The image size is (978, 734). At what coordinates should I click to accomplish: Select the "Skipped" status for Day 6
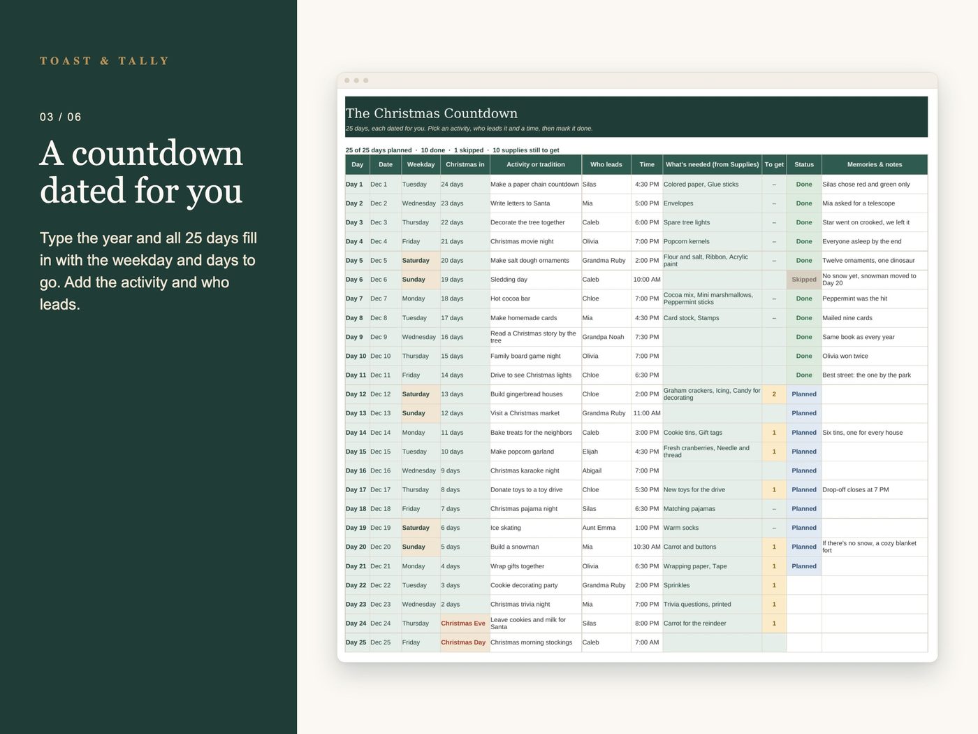pyautogui.click(x=804, y=280)
